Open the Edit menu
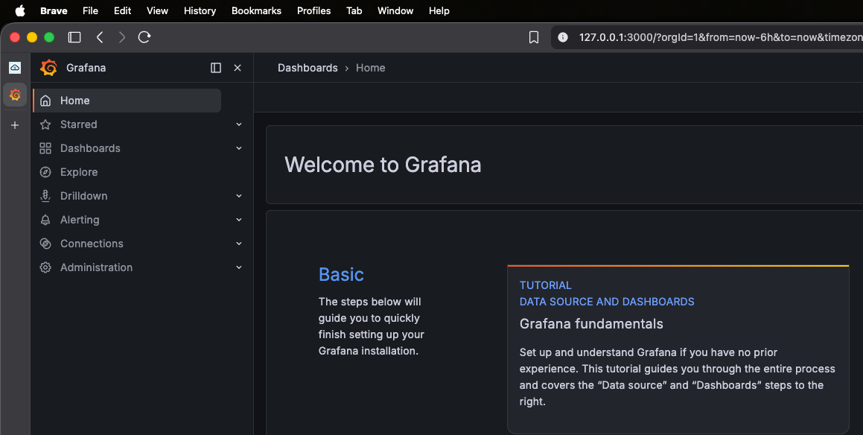The width and height of the screenshot is (863, 435). (x=122, y=10)
